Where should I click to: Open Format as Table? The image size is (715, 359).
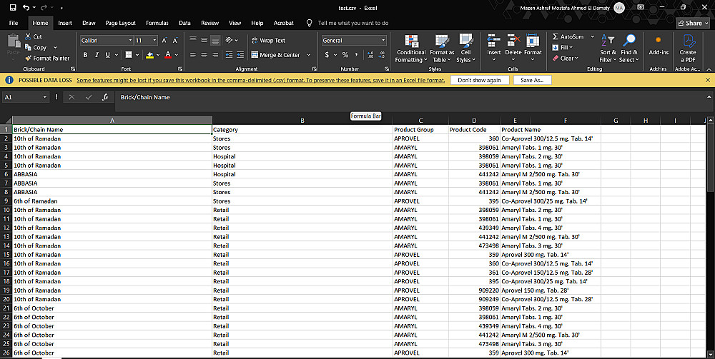tap(441, 49)
